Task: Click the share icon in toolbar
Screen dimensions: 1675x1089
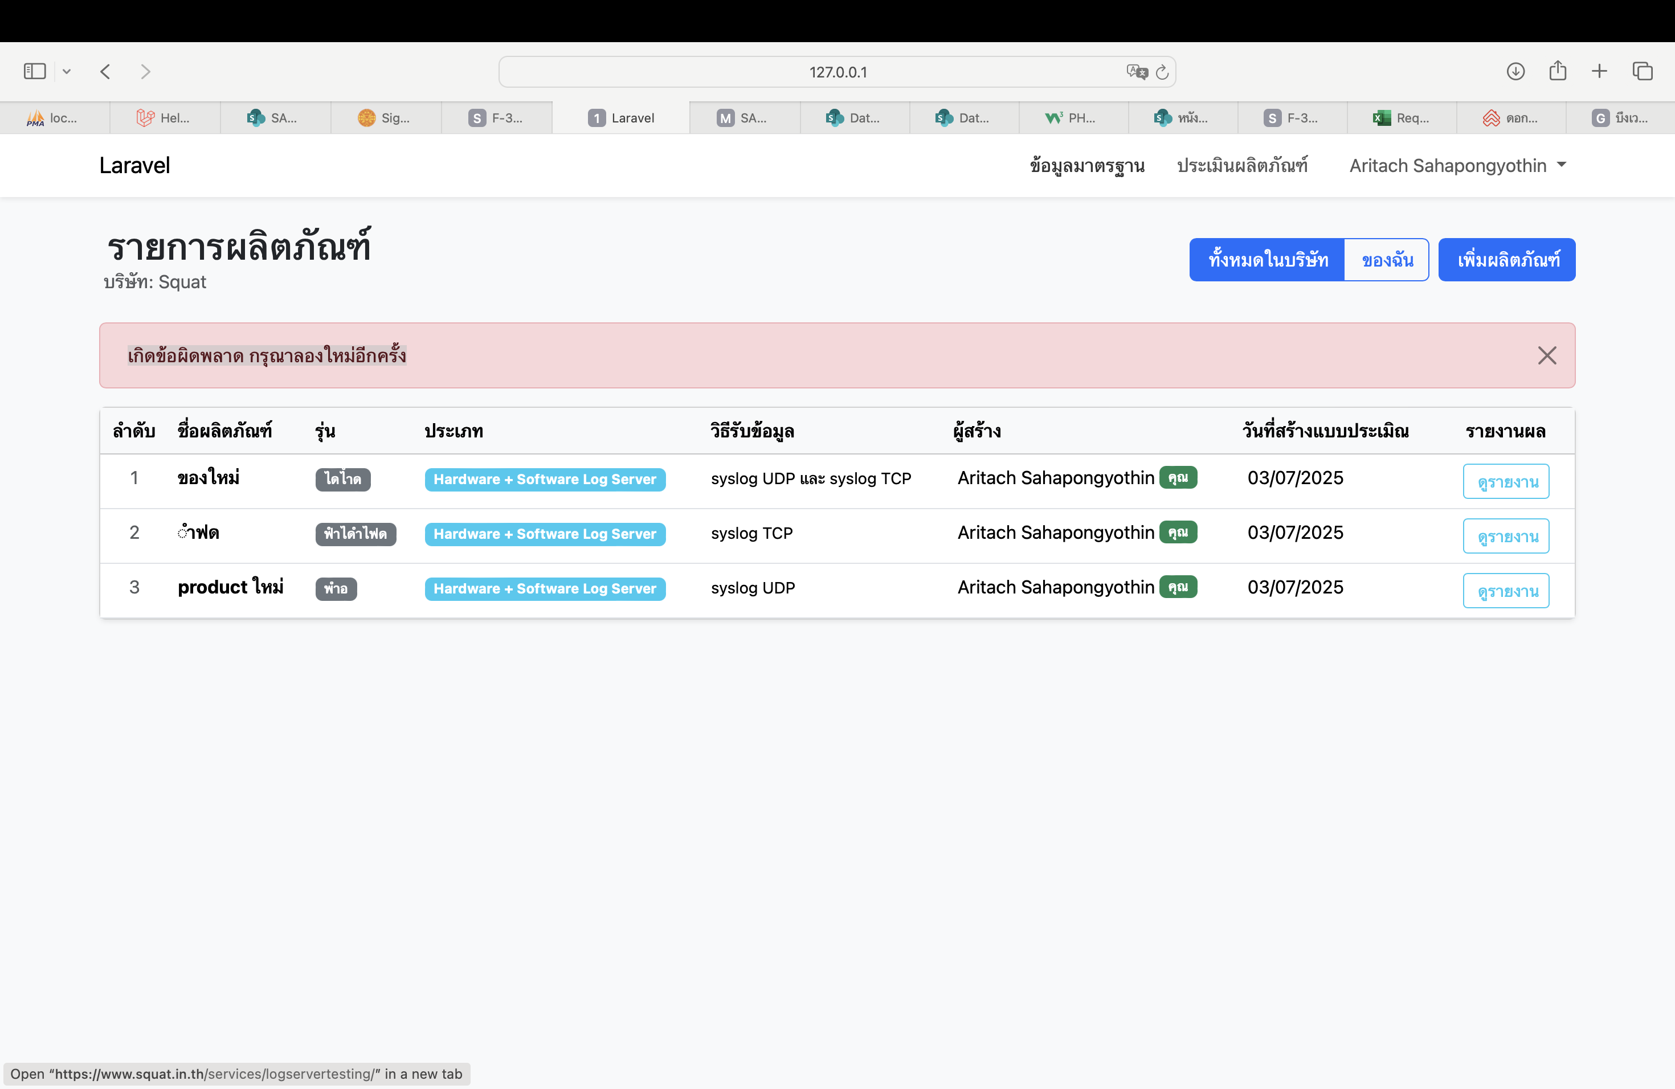Action: tap(1558, 71)
